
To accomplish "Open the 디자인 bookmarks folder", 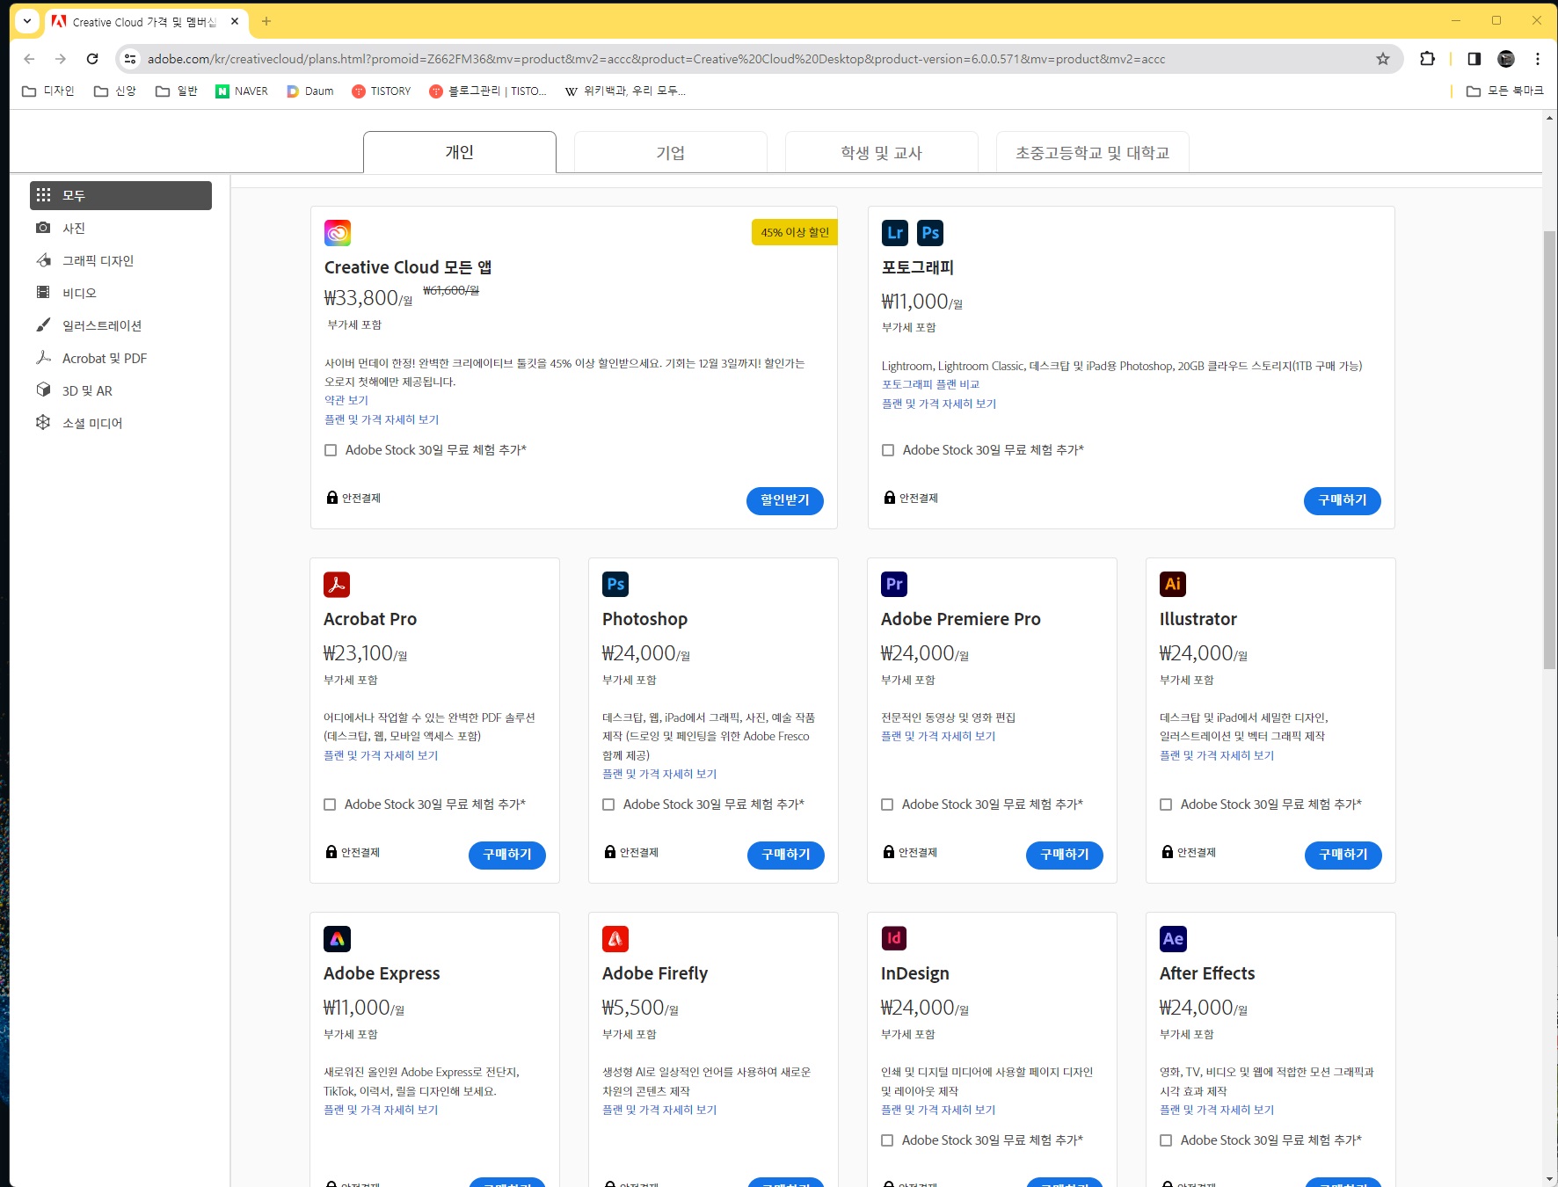I will coord(48,91).
